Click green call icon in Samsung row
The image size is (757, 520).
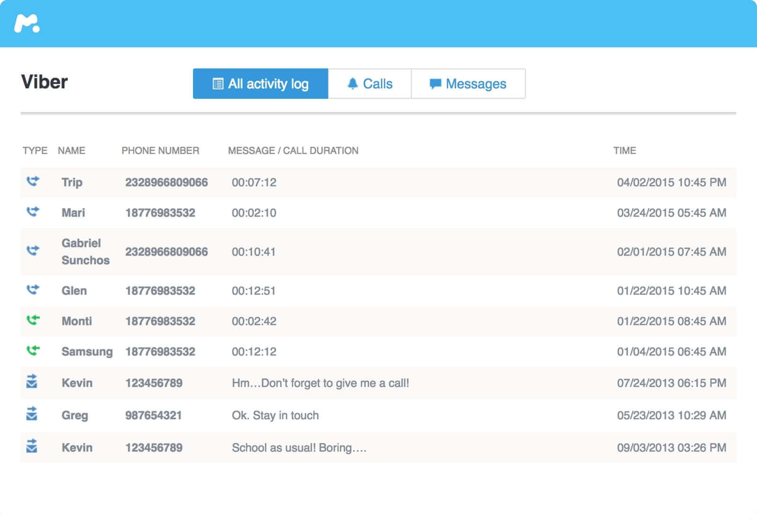(x=33, y=350)
